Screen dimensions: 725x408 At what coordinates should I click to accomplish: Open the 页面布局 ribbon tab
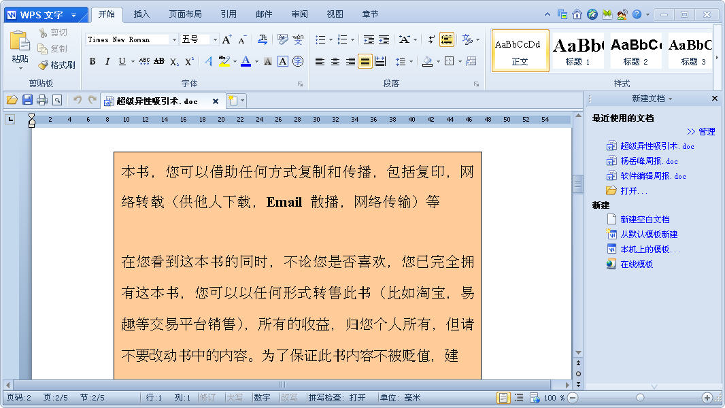tap(185, 14)
